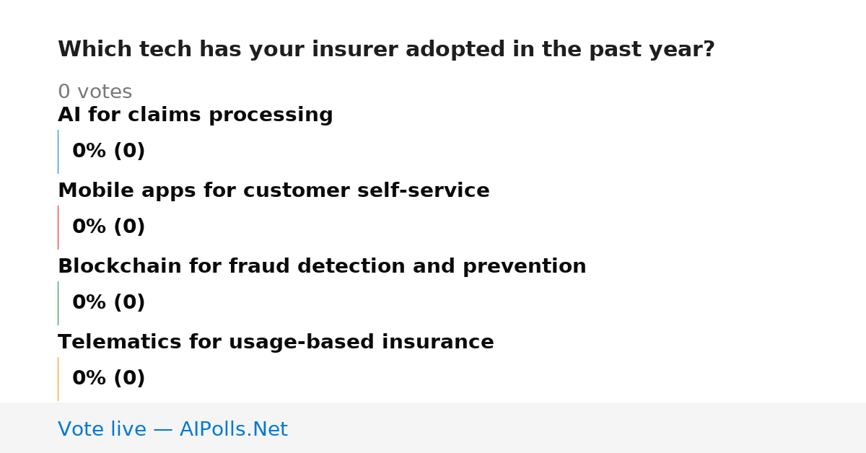This screenshot has height=453, width=866.
Task: Click 0% (0) result under AI claims processing
Action: point(109,151)
